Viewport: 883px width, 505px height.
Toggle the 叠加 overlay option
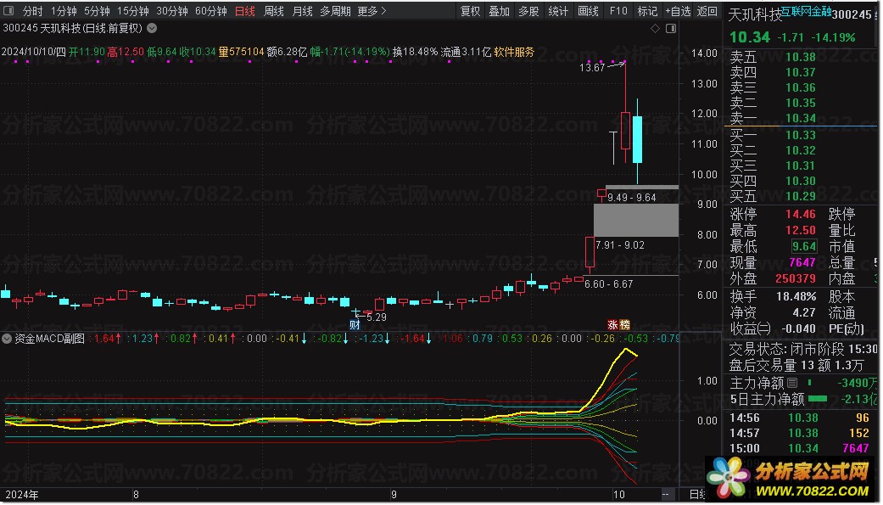(500, 11)
